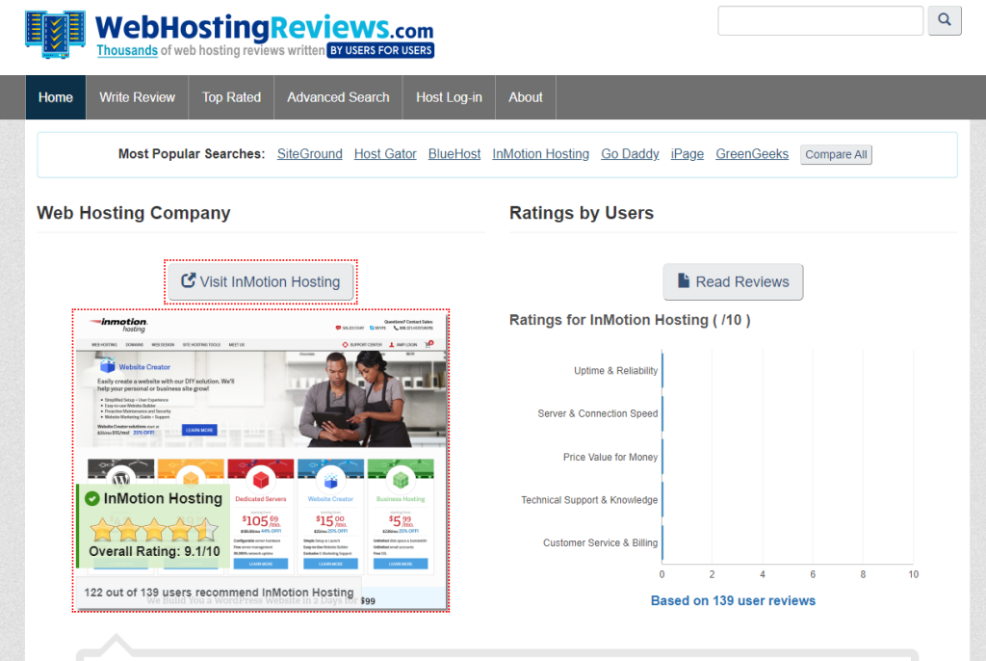Click the WebHostingReviews server logo icon
Screen dimensions: 986x661
pos(56,34)
